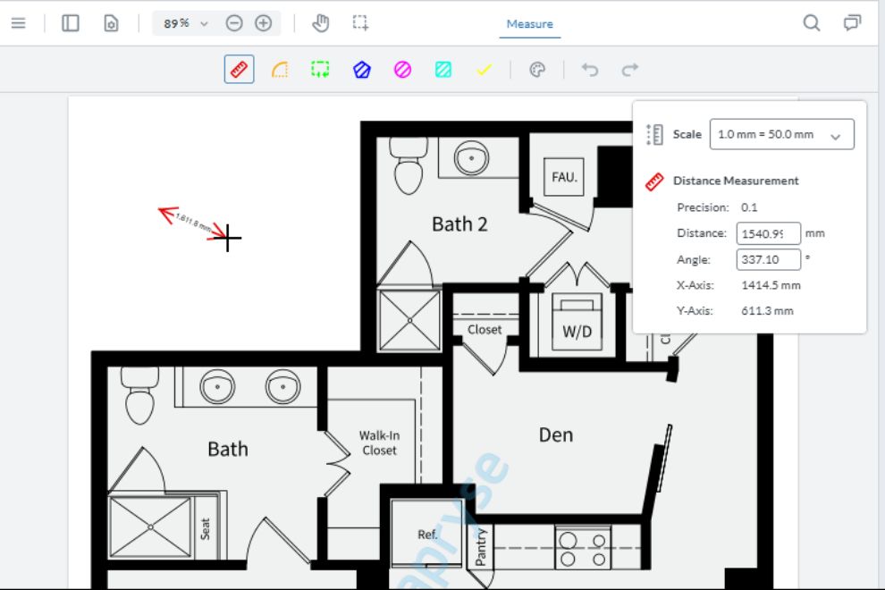The image size is (885, 590).
Task: Switch to the Measure tab
Action: coord(529,24)
